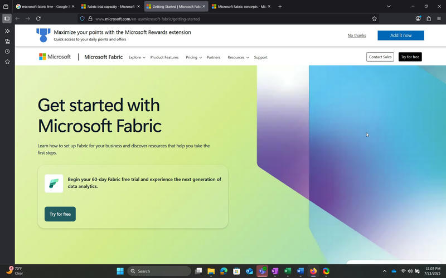This screenshot has width=446, height=278.
Task: Close the Getting Started tab
Action: (x=203, y=6)
